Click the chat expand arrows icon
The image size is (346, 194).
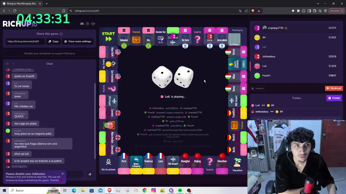[x=14, y=64]
